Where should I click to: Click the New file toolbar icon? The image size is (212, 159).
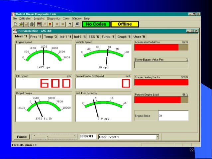point(16,24)
